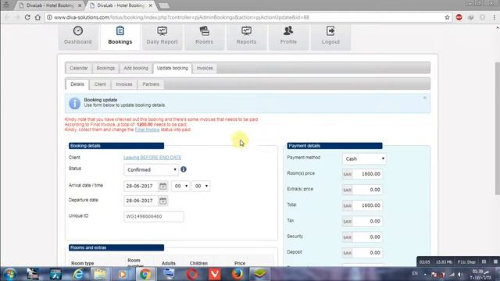Viewport: 500px width, 281px height.
Task: Open the Leaving BEFORE END DATE client link
Action: [152, 158]
